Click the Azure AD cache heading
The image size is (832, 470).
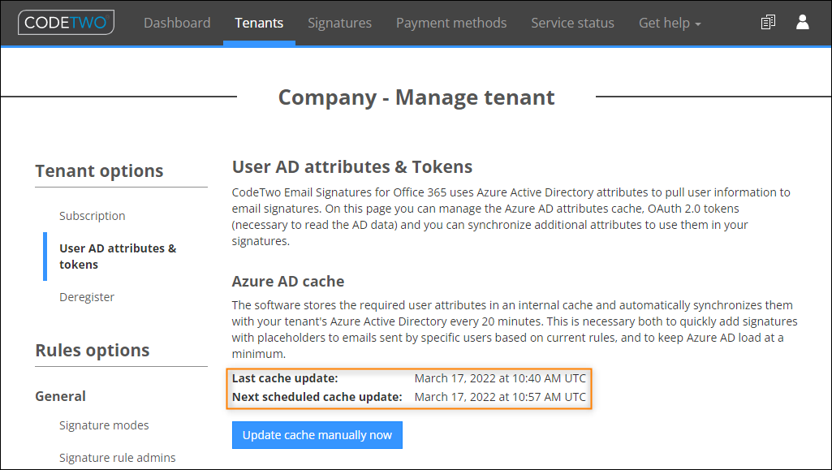coord(288,281)
